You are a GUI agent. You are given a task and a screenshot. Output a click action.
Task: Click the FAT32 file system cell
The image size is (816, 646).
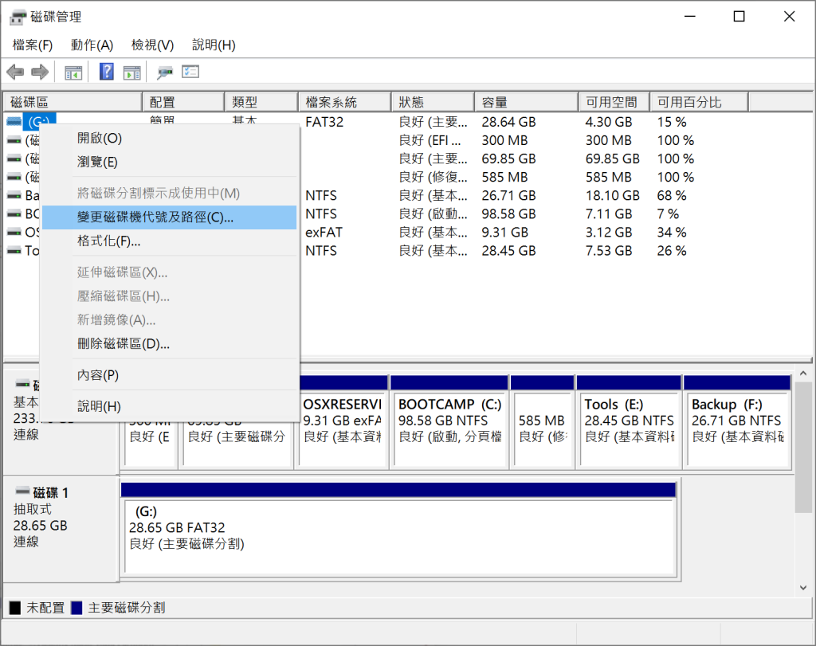pos(324,122)
